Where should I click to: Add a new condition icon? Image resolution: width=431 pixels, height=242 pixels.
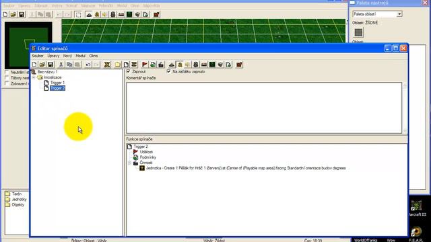pyautogui.click(x=153, y=65)
